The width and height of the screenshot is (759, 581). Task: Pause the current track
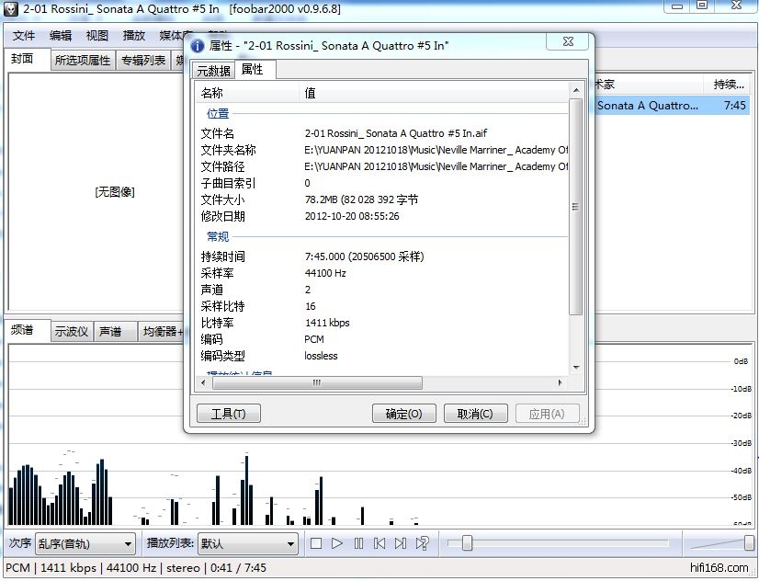pos(358,543)
